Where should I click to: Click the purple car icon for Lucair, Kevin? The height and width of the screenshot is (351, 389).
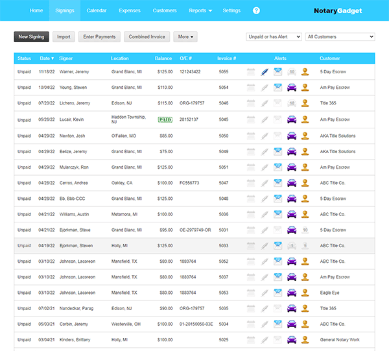click(x=292, y=119)
